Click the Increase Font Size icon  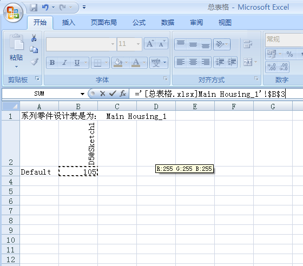tap(150, 43)
